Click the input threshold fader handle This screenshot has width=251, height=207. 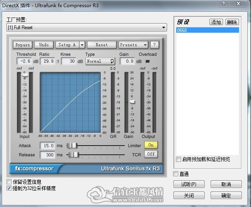coord(25,75)
